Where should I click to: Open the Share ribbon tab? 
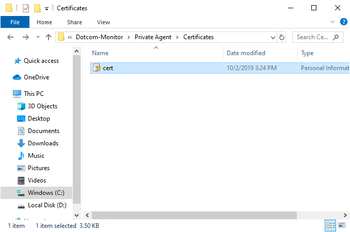[74, 22]
